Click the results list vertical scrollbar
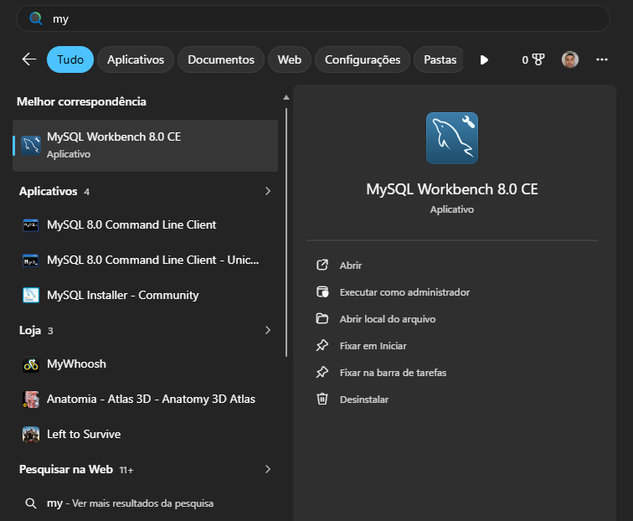This screenshot has width=633, height=521. (x=286, y=232)
